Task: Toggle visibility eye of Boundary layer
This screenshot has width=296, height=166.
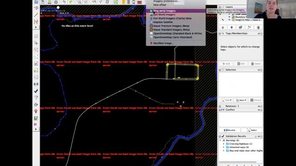Action: click(x=229, y=17)
